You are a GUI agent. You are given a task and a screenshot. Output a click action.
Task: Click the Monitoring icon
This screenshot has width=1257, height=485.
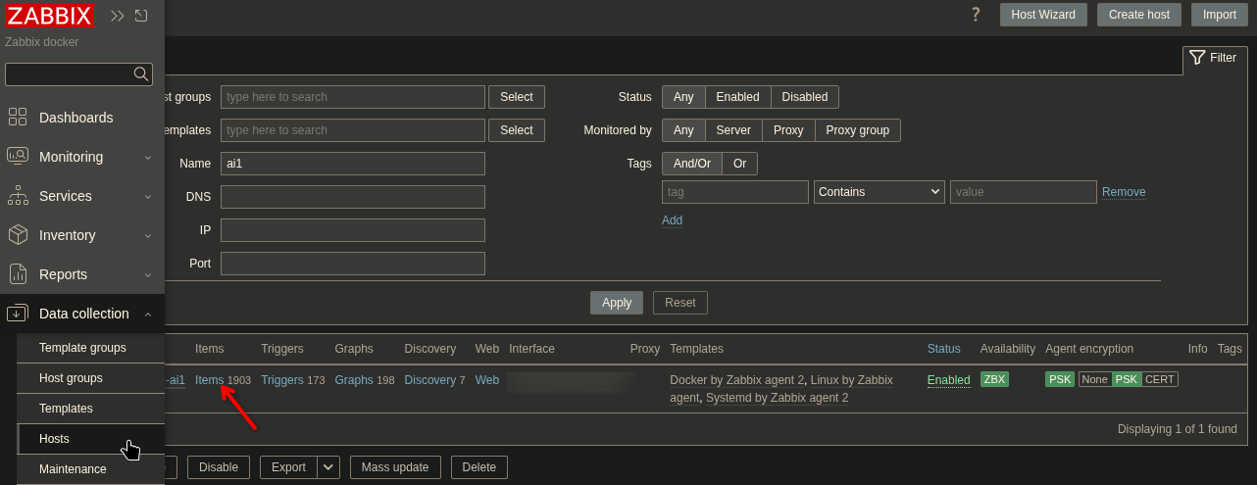(x=18, y=157)
